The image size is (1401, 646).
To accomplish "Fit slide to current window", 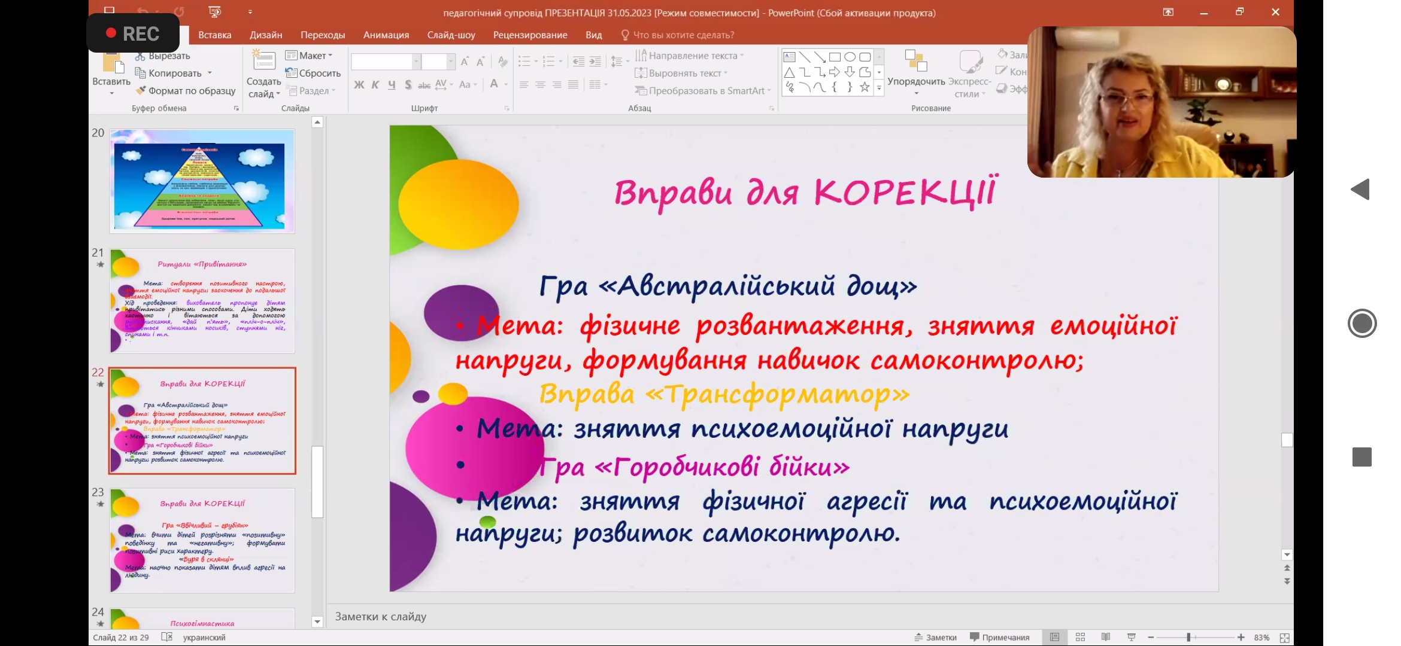I will click(x=1284, y=638).
